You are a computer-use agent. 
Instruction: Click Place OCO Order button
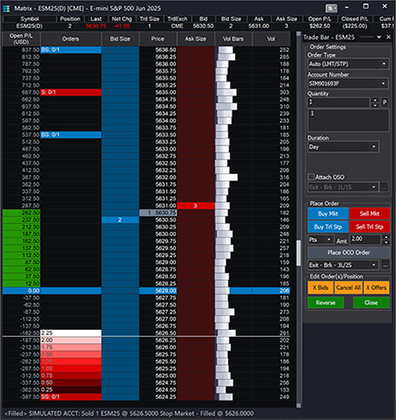(349, 253)
